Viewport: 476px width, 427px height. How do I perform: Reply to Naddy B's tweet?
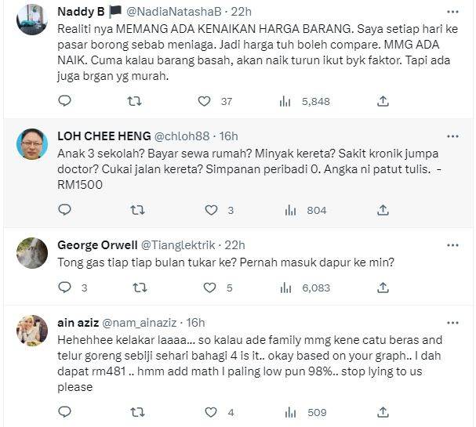click(x=65, y=101)
